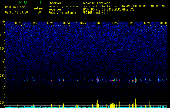
Task: Click the 0622 time marker
Action: [34, 23]
